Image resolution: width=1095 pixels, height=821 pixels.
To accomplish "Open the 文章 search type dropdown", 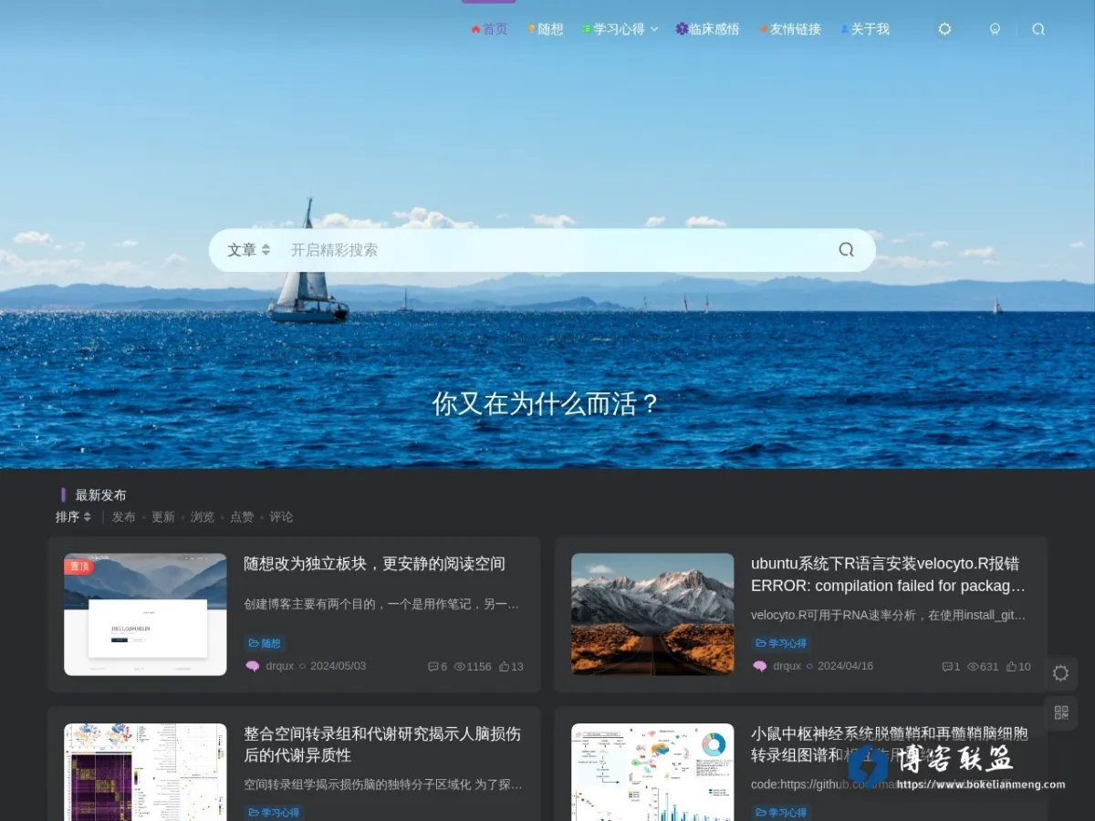I will point(248,250).
